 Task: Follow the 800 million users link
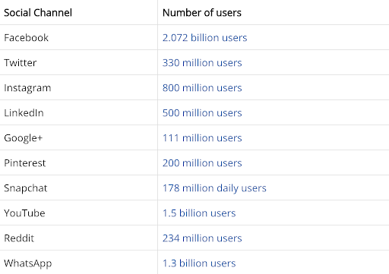(202, 88)
